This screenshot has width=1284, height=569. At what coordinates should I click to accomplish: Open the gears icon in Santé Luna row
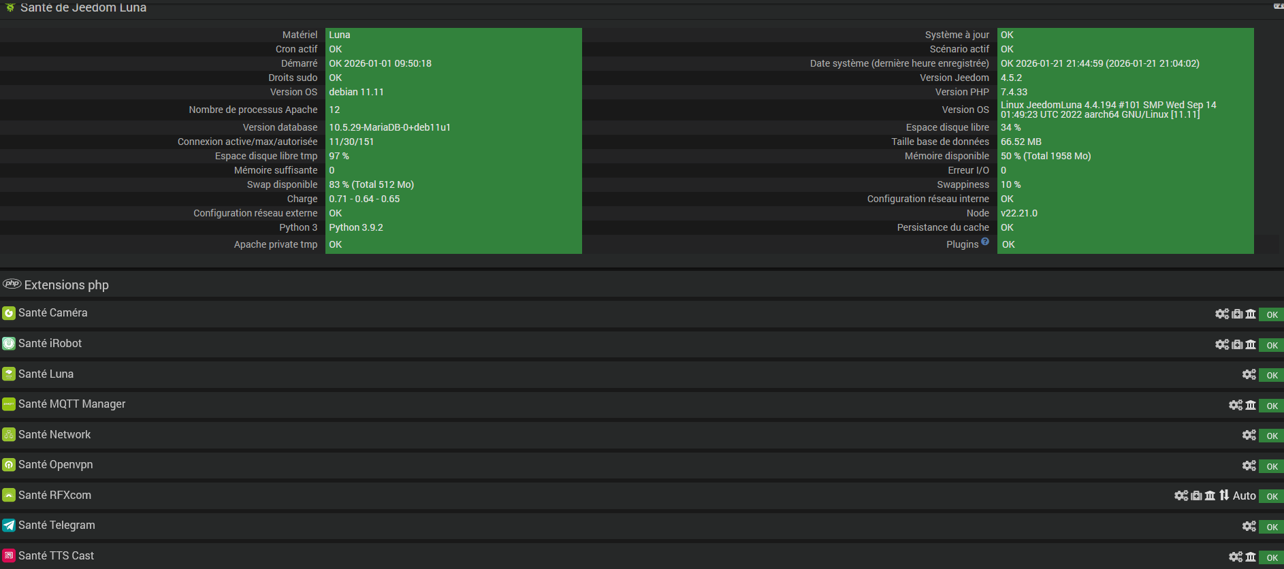pyautogui.click(x=1249, y=374)
